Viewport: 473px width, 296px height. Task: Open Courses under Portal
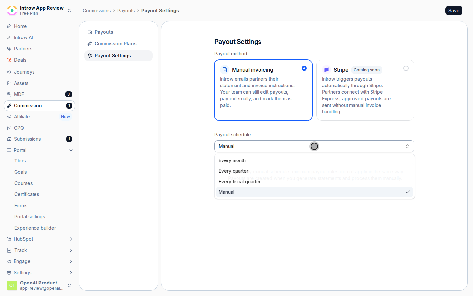(24, 183)
